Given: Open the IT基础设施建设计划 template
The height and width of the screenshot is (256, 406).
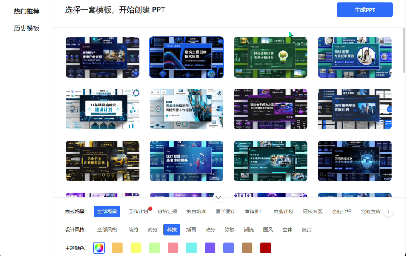Looking at the screenshot, I should (x=103, y=109).
